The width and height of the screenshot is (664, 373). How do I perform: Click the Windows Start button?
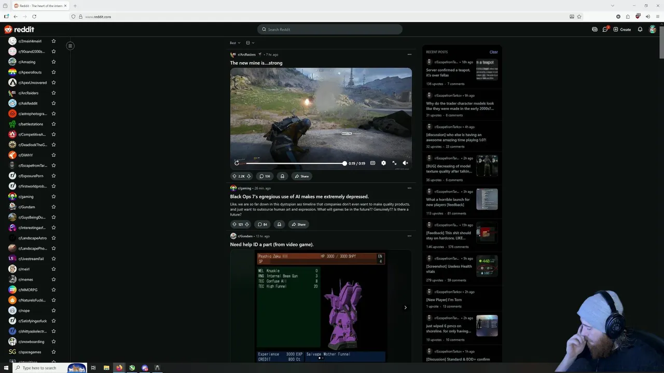pyautogui.click(x=6, y=368)
